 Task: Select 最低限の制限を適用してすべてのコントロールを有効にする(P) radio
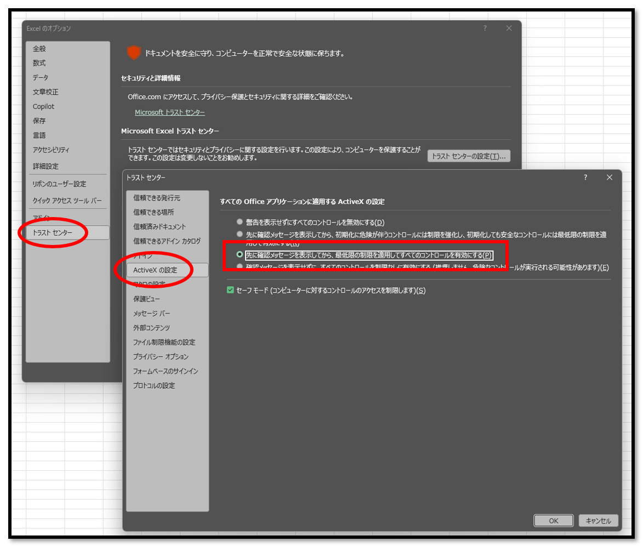tap(240, 255)
